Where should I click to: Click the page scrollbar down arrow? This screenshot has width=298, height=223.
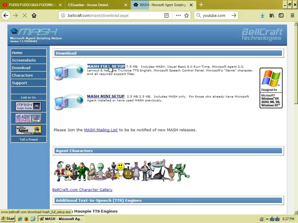tap(296, 212)
